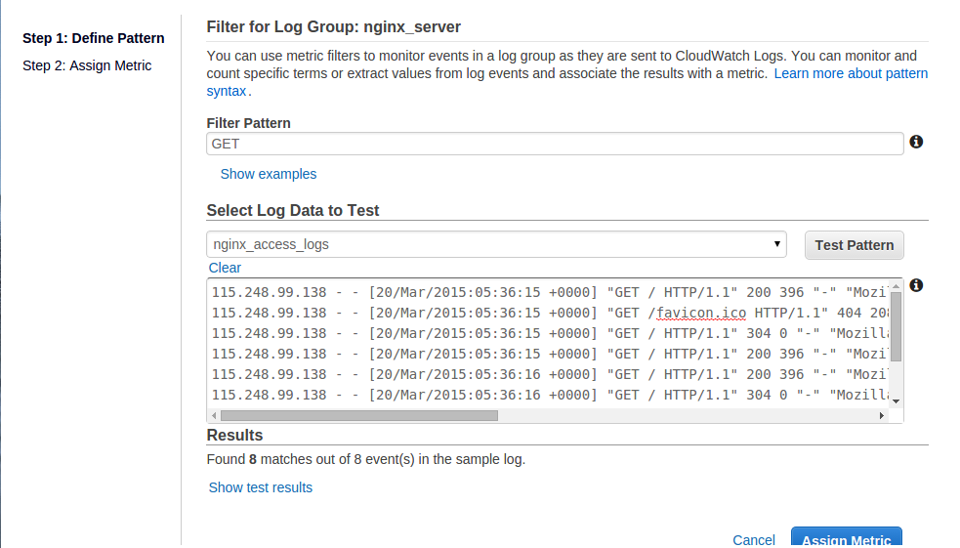Click the favicon.ico text in the log data
This screenshot has width=960, height=548.
coord(701,313)
